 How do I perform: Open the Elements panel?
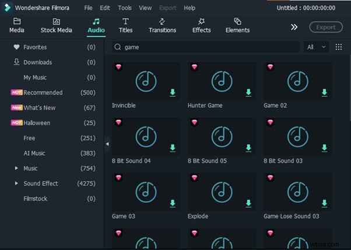click(237, 25)
